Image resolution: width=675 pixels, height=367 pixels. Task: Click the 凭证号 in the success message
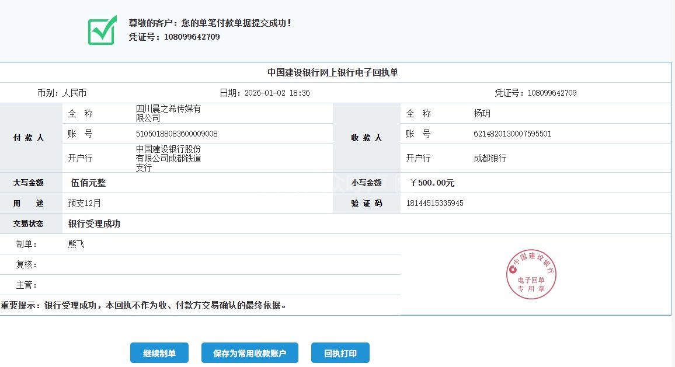(x=175, y=37)
